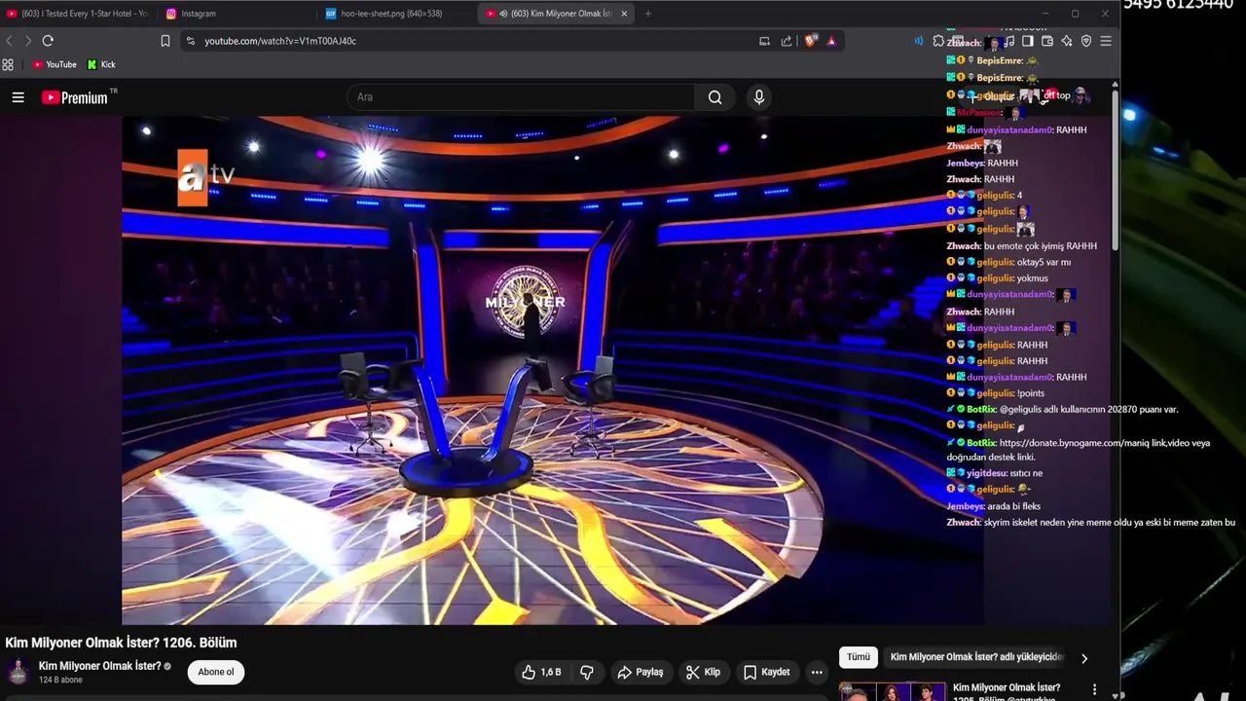Click geligulis message oktay5 var mı
Viewport: 1246px width, 701px height.
[x=1044, y=262]
